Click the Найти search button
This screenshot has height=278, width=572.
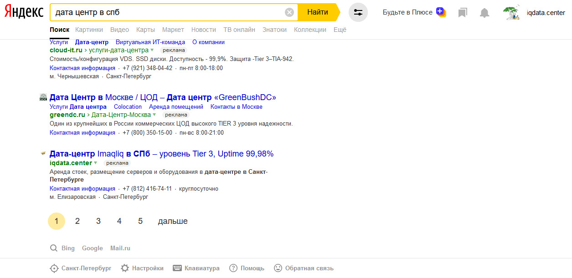pyautogui.click(x=318, y=12)
